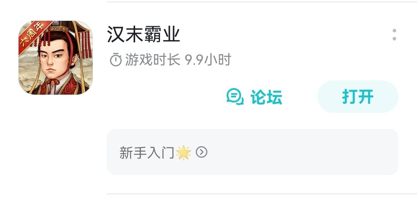Tap the star emoji after 新手入门
This screenshot has height=202, width=417.
pos(184,153)
